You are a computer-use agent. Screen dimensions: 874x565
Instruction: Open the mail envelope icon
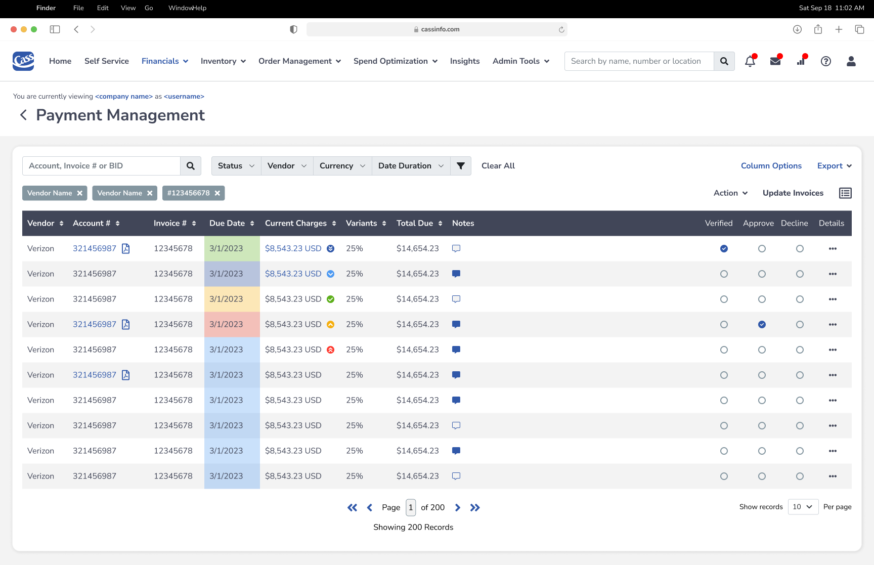(x=775, y=61)
